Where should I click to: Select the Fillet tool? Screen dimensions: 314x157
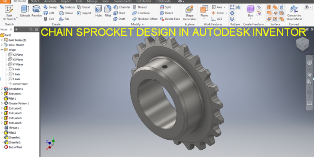(108, 11)
